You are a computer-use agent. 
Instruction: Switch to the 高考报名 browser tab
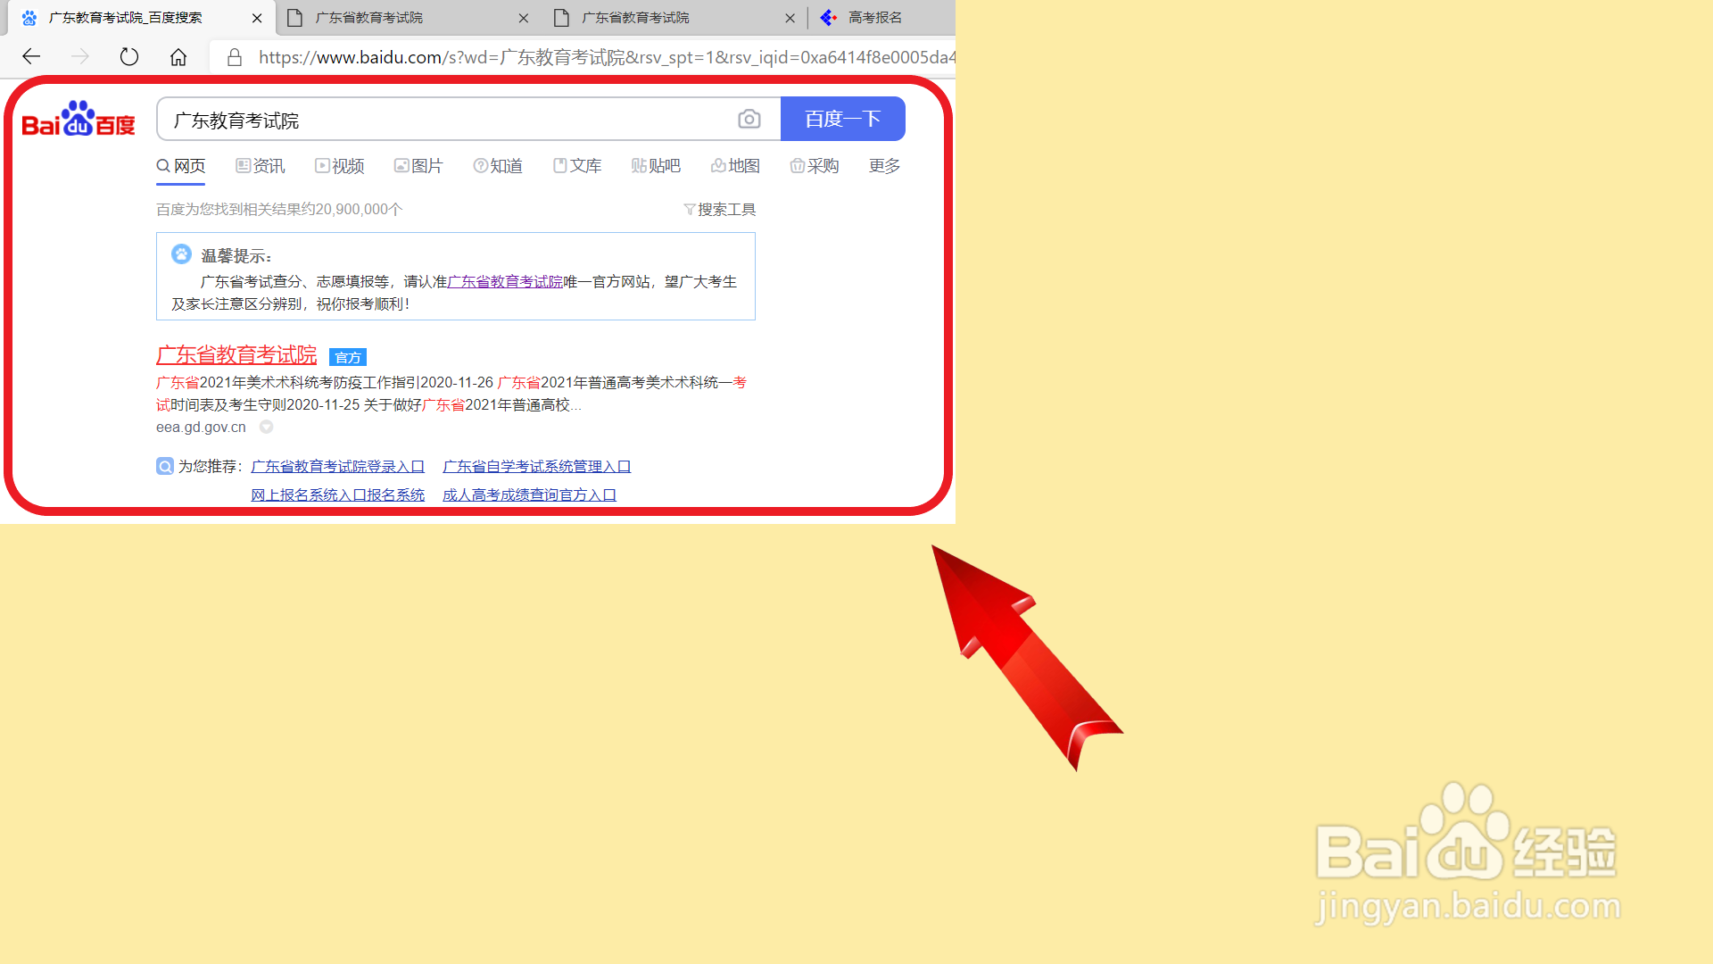874,18
